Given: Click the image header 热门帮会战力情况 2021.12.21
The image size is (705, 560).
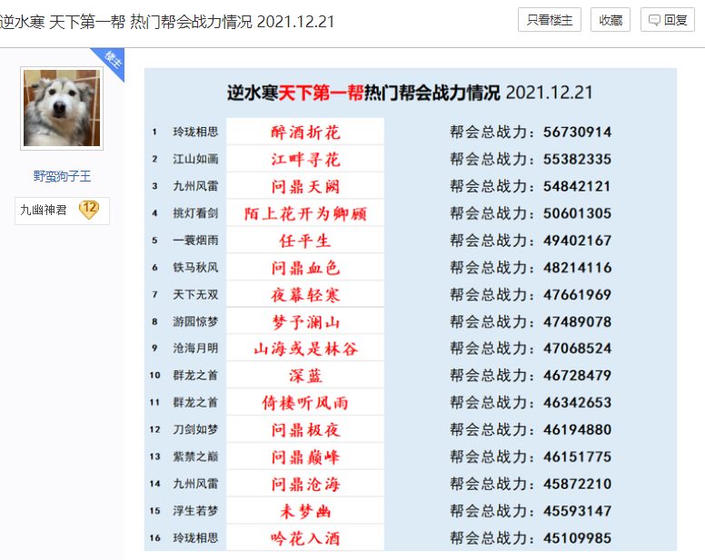Looking at the screenshot, I should [x=410, y=93].
